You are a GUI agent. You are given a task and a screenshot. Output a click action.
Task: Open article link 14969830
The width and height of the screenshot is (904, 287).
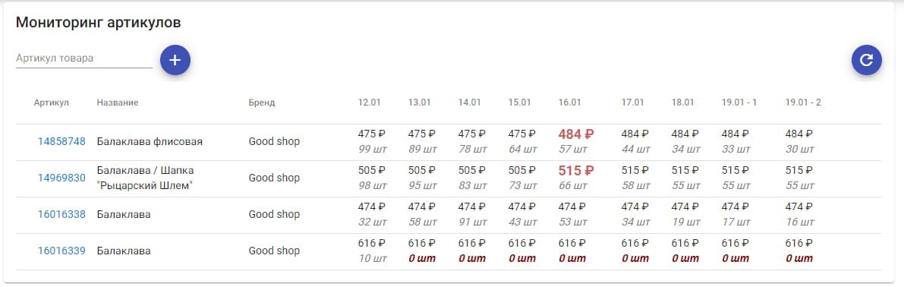pos(61,178)
